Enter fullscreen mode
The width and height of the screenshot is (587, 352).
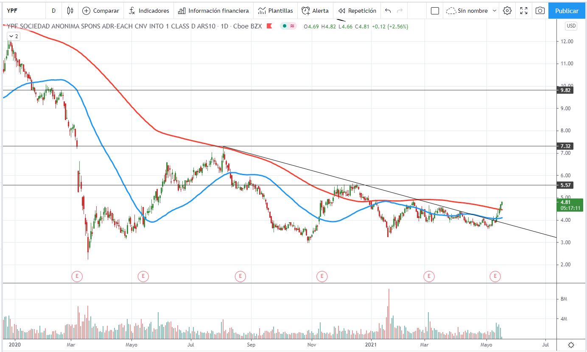(524, 11)
